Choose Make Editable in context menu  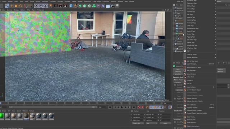click(199, 87)
